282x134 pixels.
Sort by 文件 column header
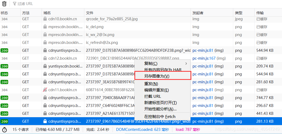137,13
